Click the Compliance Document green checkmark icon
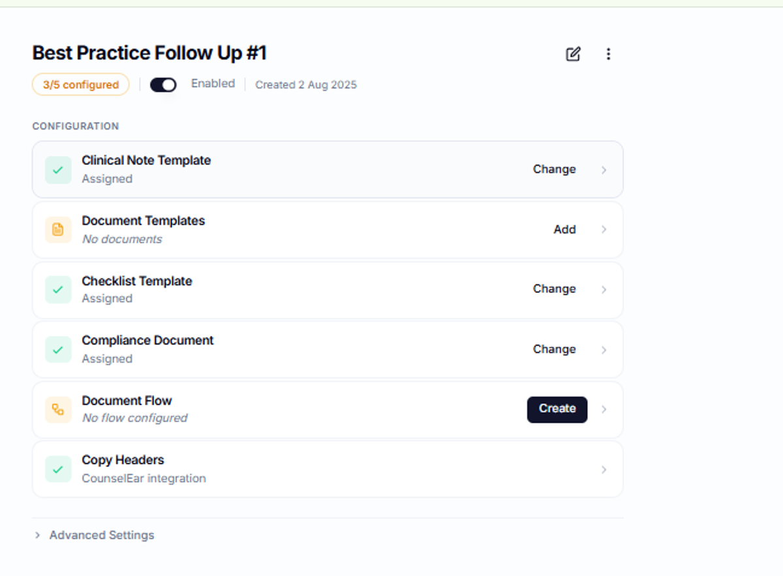The image size is (783, 576). pos(58,350)
